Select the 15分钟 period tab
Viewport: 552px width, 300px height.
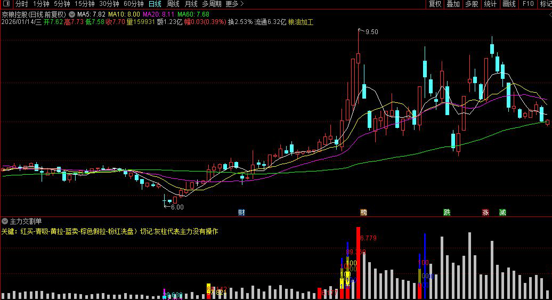point(85,4)
